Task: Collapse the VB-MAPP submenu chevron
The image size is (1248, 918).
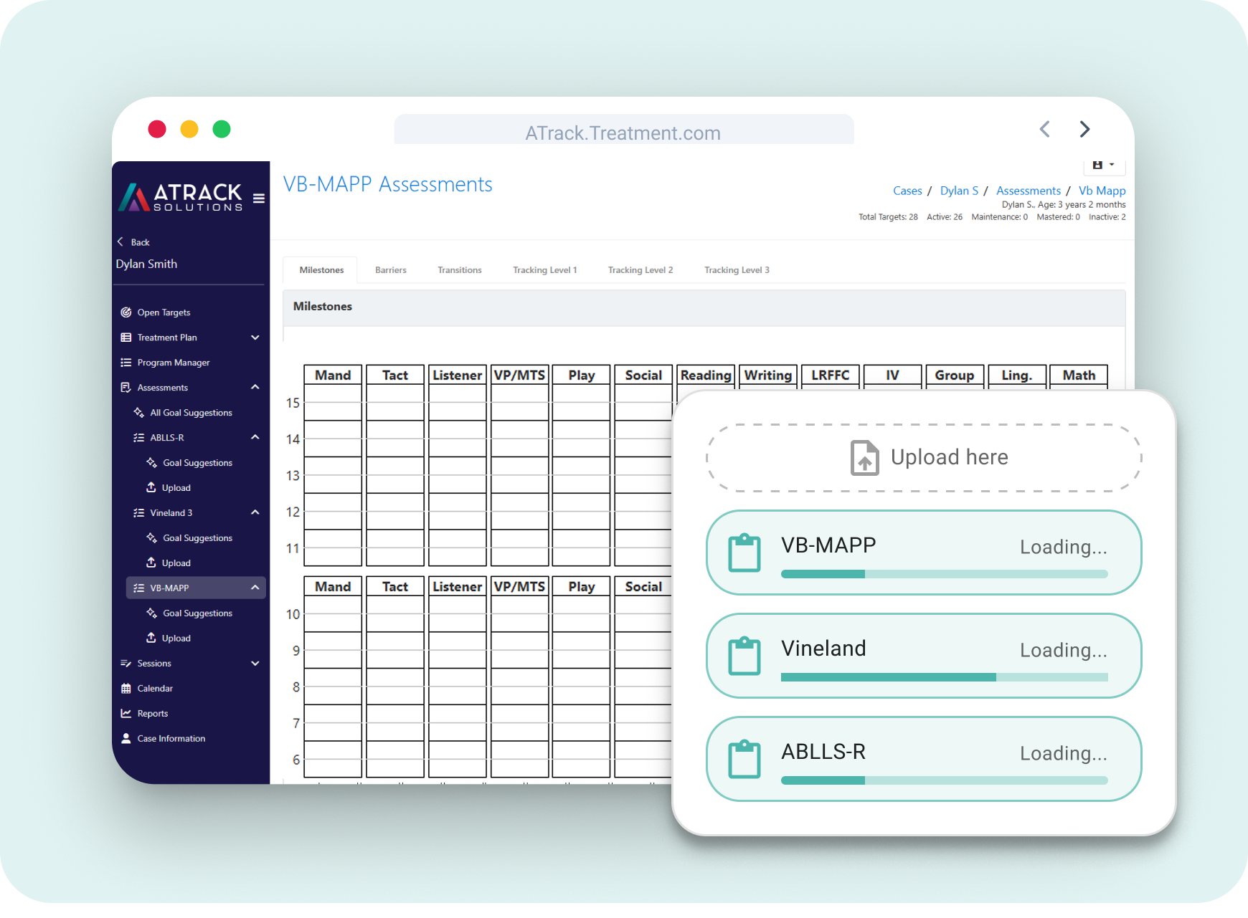Action: 255,588
